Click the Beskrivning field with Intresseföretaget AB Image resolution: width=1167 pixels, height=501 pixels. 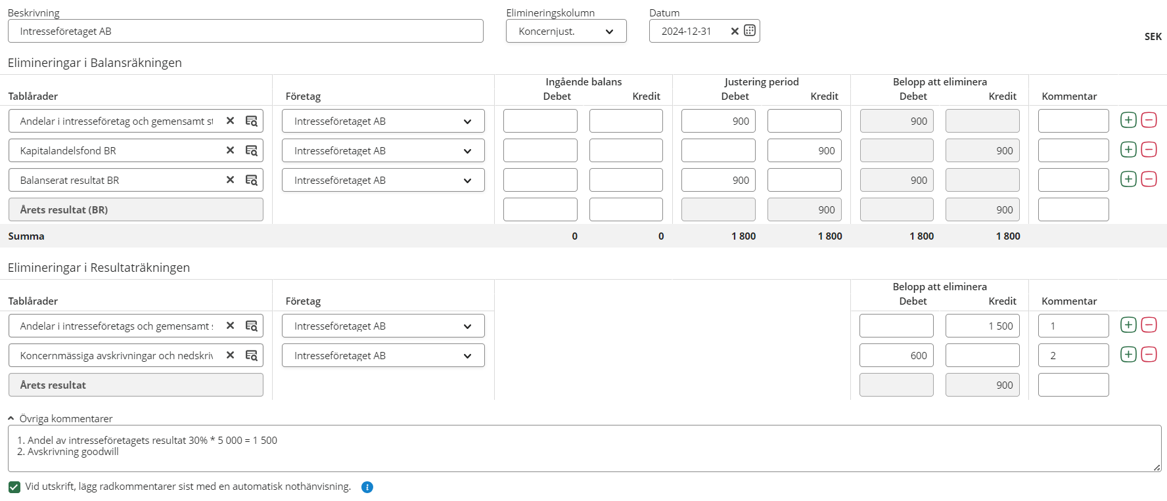(245, 32)
